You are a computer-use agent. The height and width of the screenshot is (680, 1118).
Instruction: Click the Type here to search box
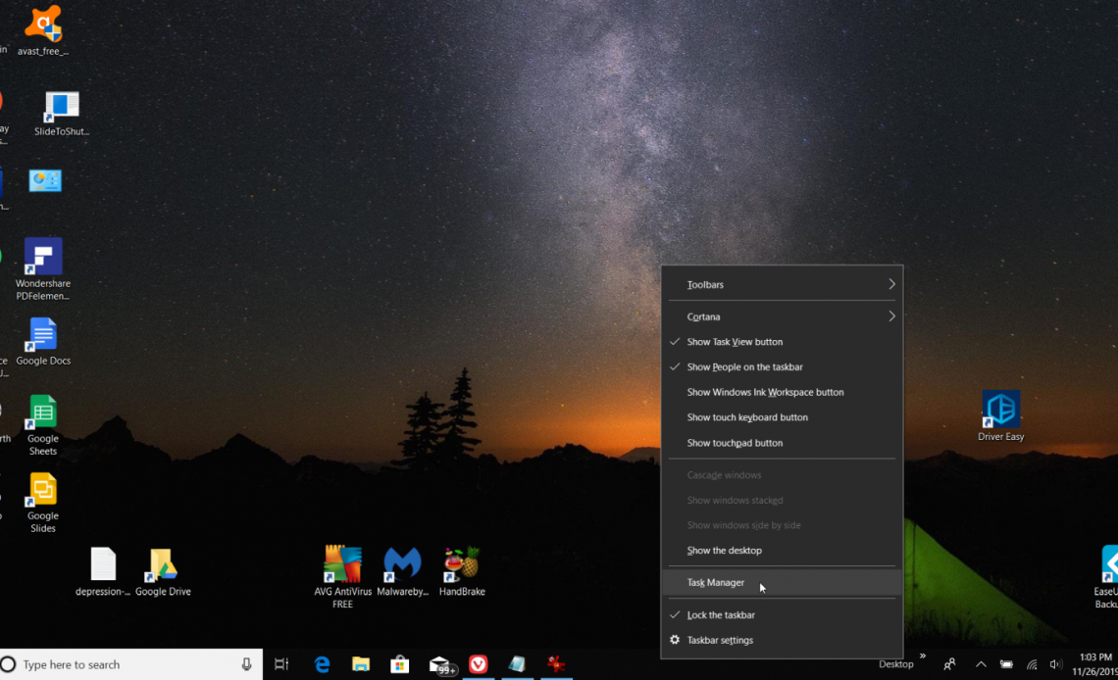click(127, 664)
